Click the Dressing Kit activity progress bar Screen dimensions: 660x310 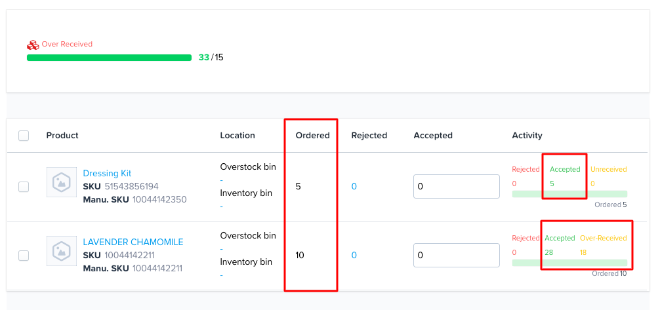click(x=569, y=194)
